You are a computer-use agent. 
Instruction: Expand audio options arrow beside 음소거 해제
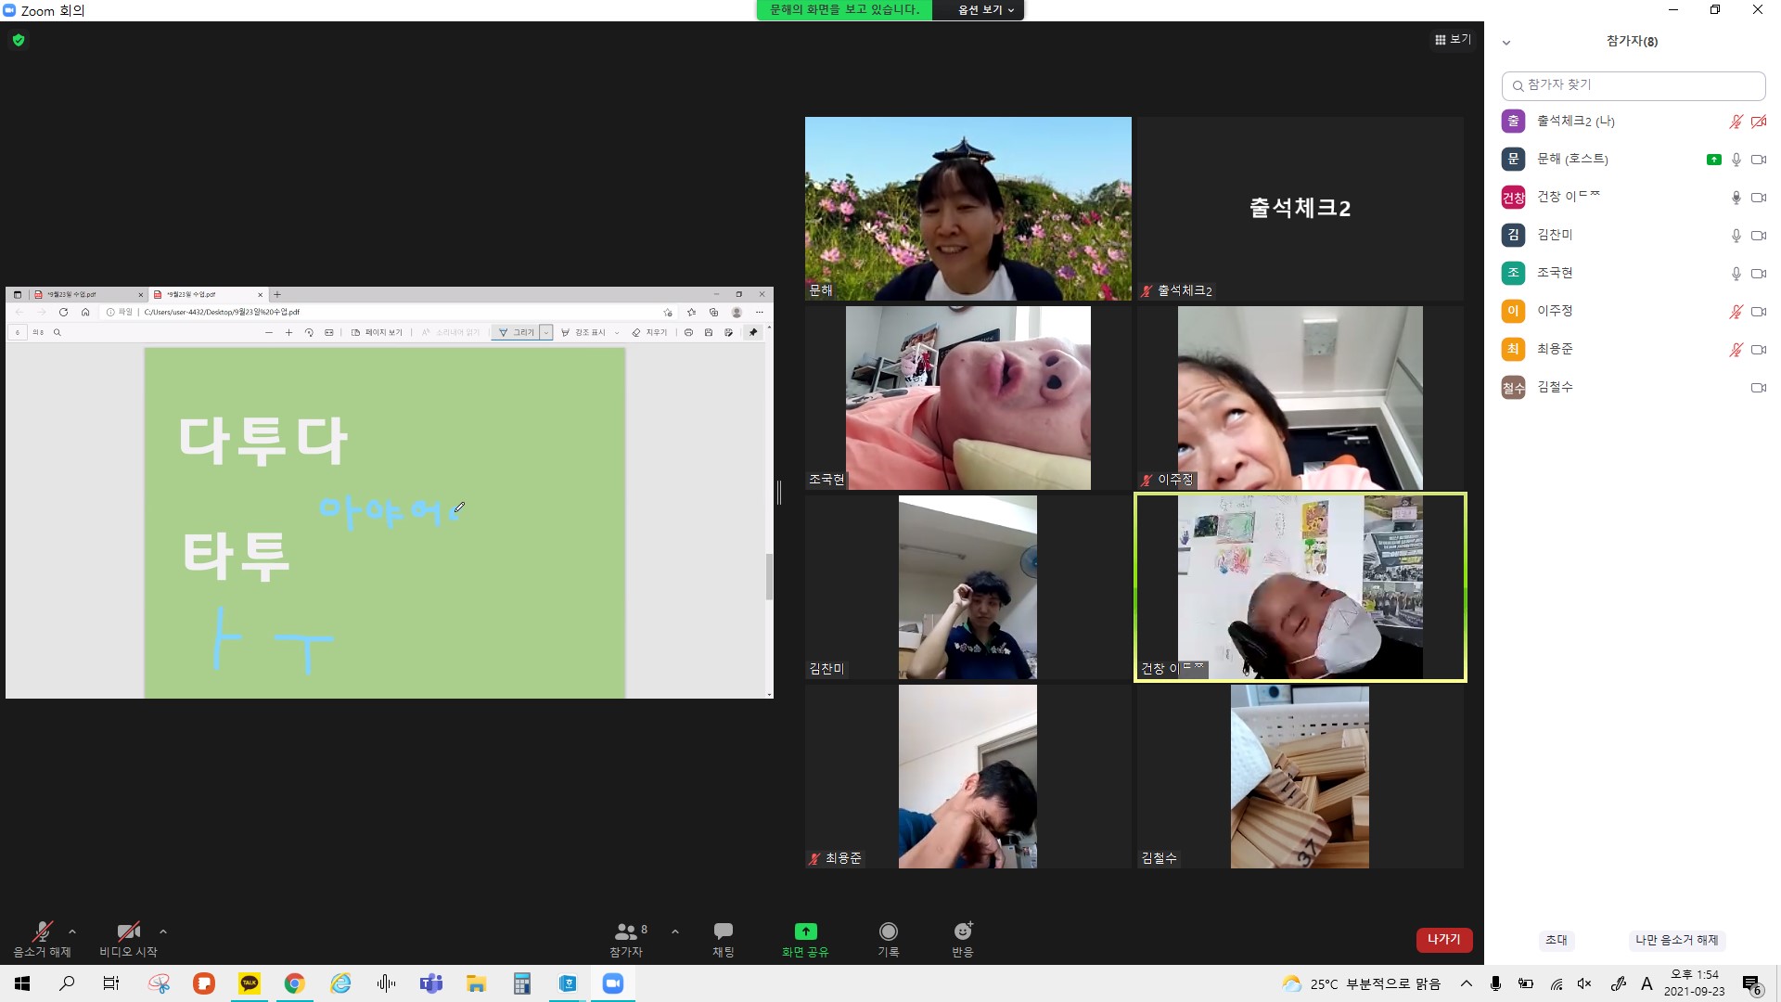pyautogui.click(x=72, y=931)
